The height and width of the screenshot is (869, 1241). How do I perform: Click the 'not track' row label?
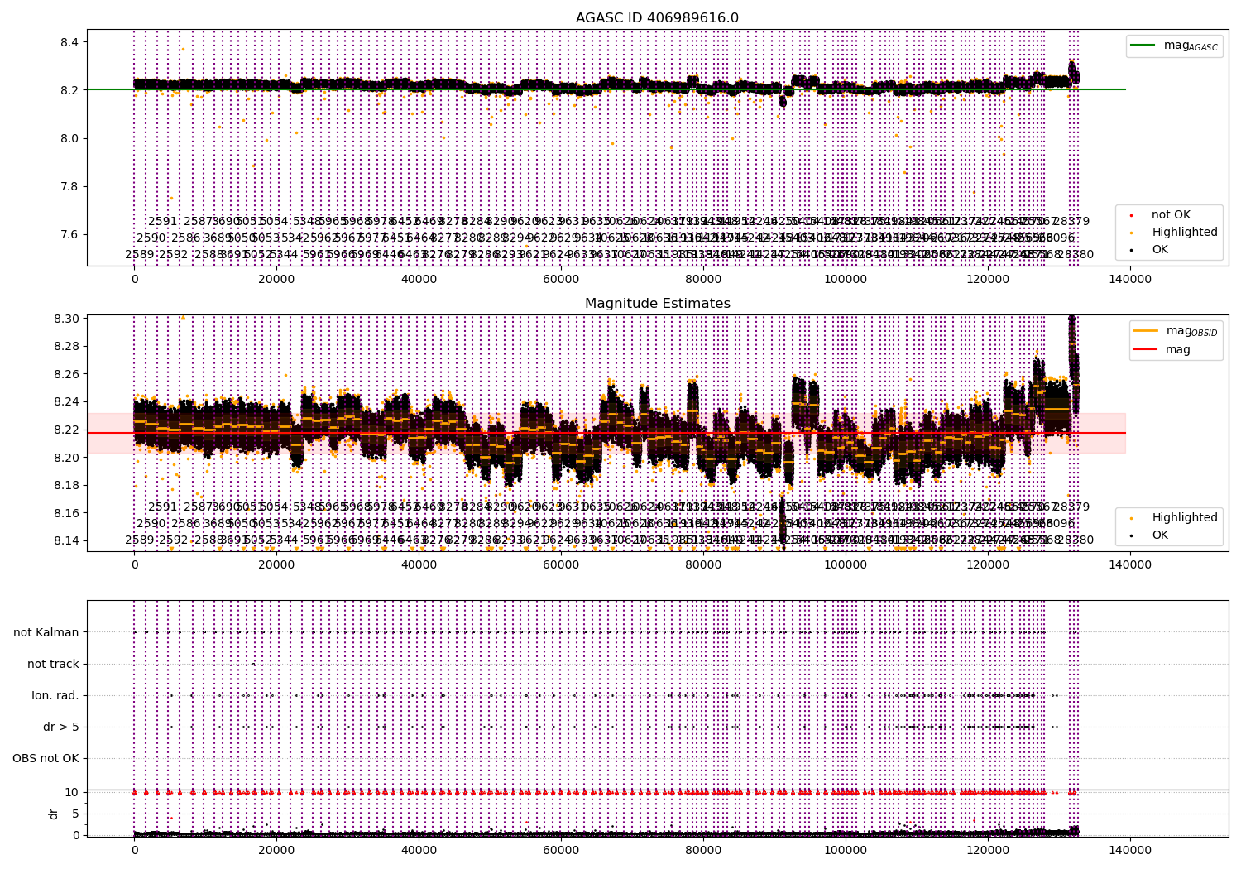(x=53, y=664)
